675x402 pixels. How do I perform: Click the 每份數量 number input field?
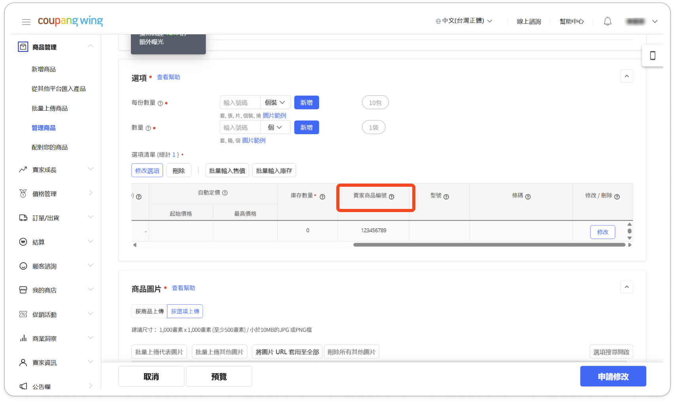tap(240, 102)
